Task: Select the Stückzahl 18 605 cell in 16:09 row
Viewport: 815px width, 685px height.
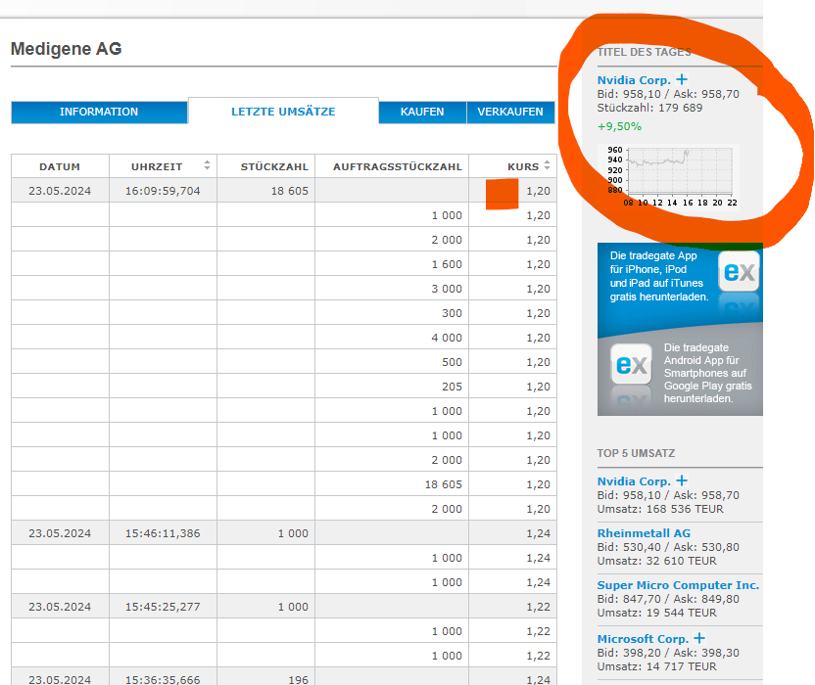Action: coord(266,191)
